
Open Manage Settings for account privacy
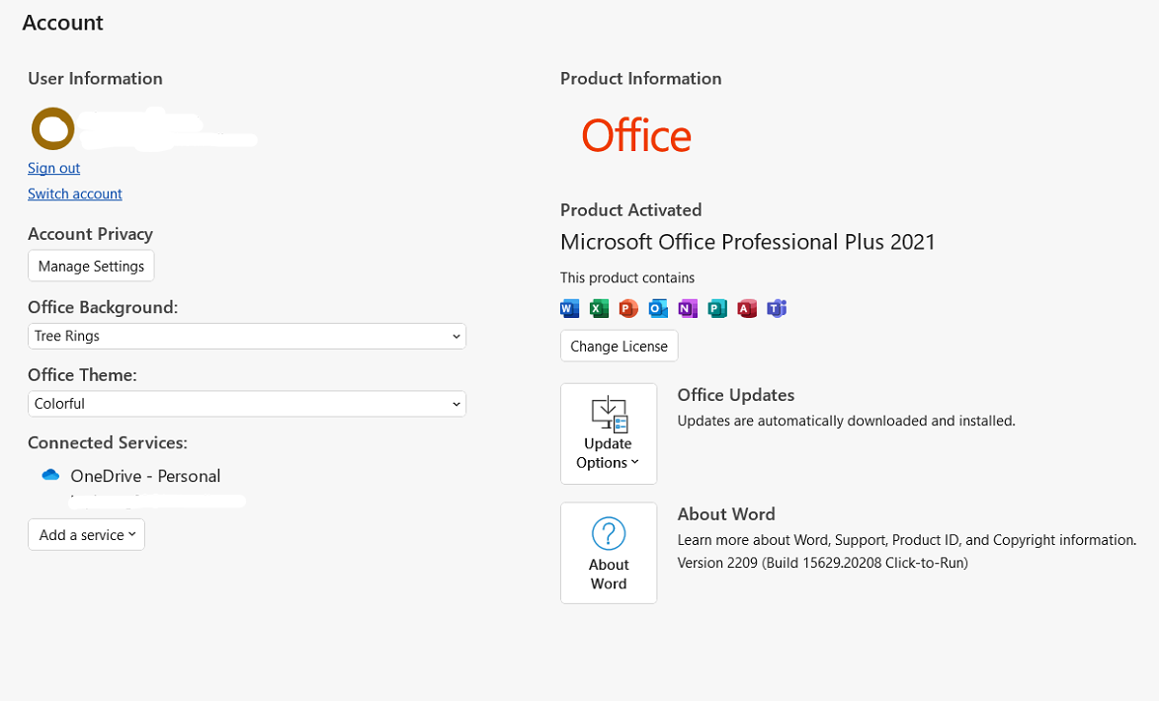(x=91, y=266)
